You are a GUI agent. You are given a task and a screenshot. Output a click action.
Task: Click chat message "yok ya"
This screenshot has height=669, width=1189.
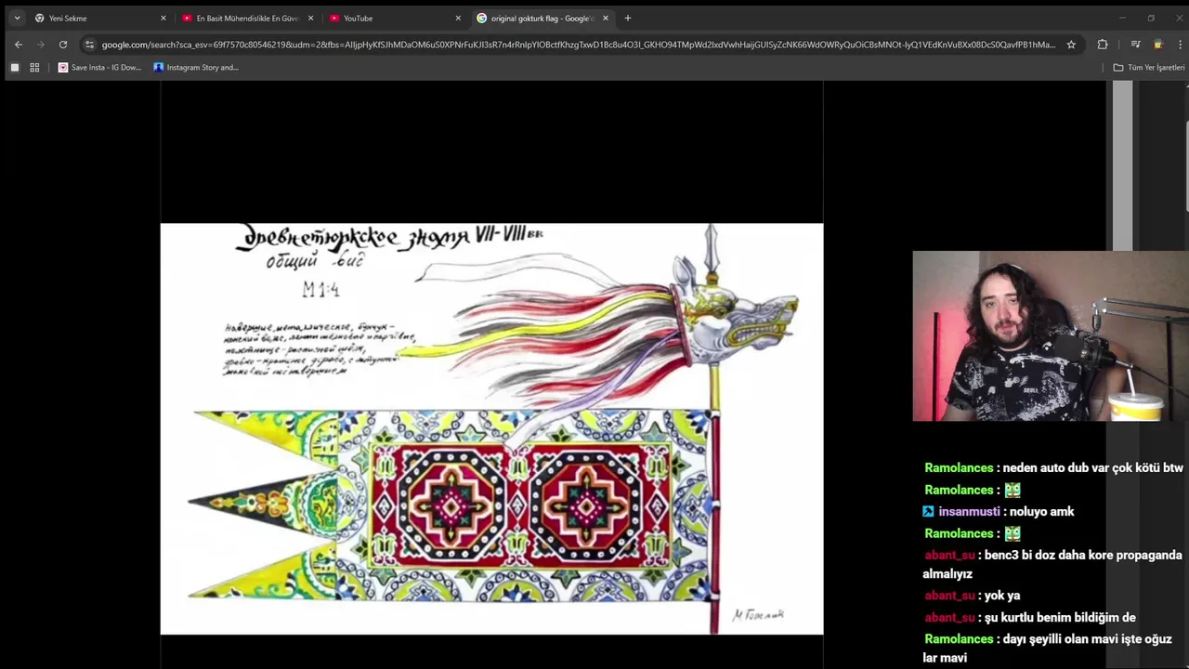tap(1001, 596)
